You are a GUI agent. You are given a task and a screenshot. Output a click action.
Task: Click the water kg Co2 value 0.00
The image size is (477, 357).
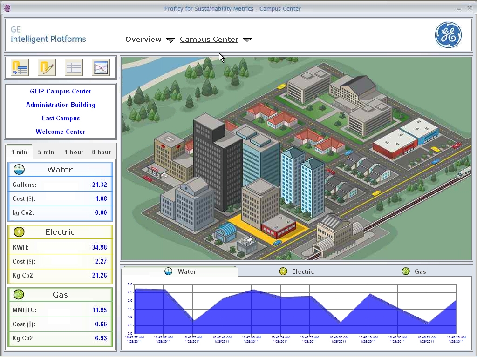pyautogui.click(x=101, y=212)
